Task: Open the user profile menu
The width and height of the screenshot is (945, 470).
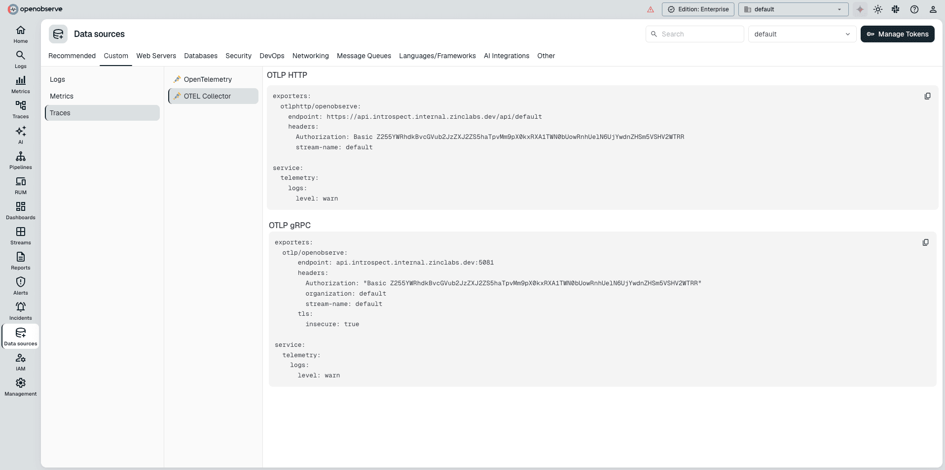Action: point(933,9)
